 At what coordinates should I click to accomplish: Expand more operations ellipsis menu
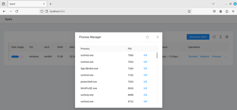pyautogui.click(x=225, y=57)
